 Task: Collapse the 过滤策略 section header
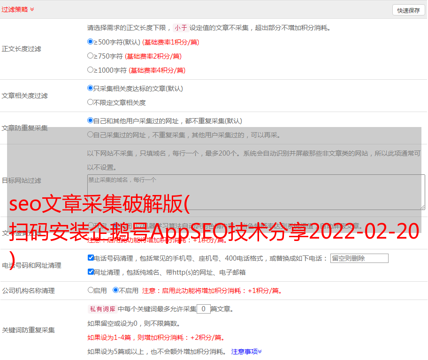(x=18, y=9)
